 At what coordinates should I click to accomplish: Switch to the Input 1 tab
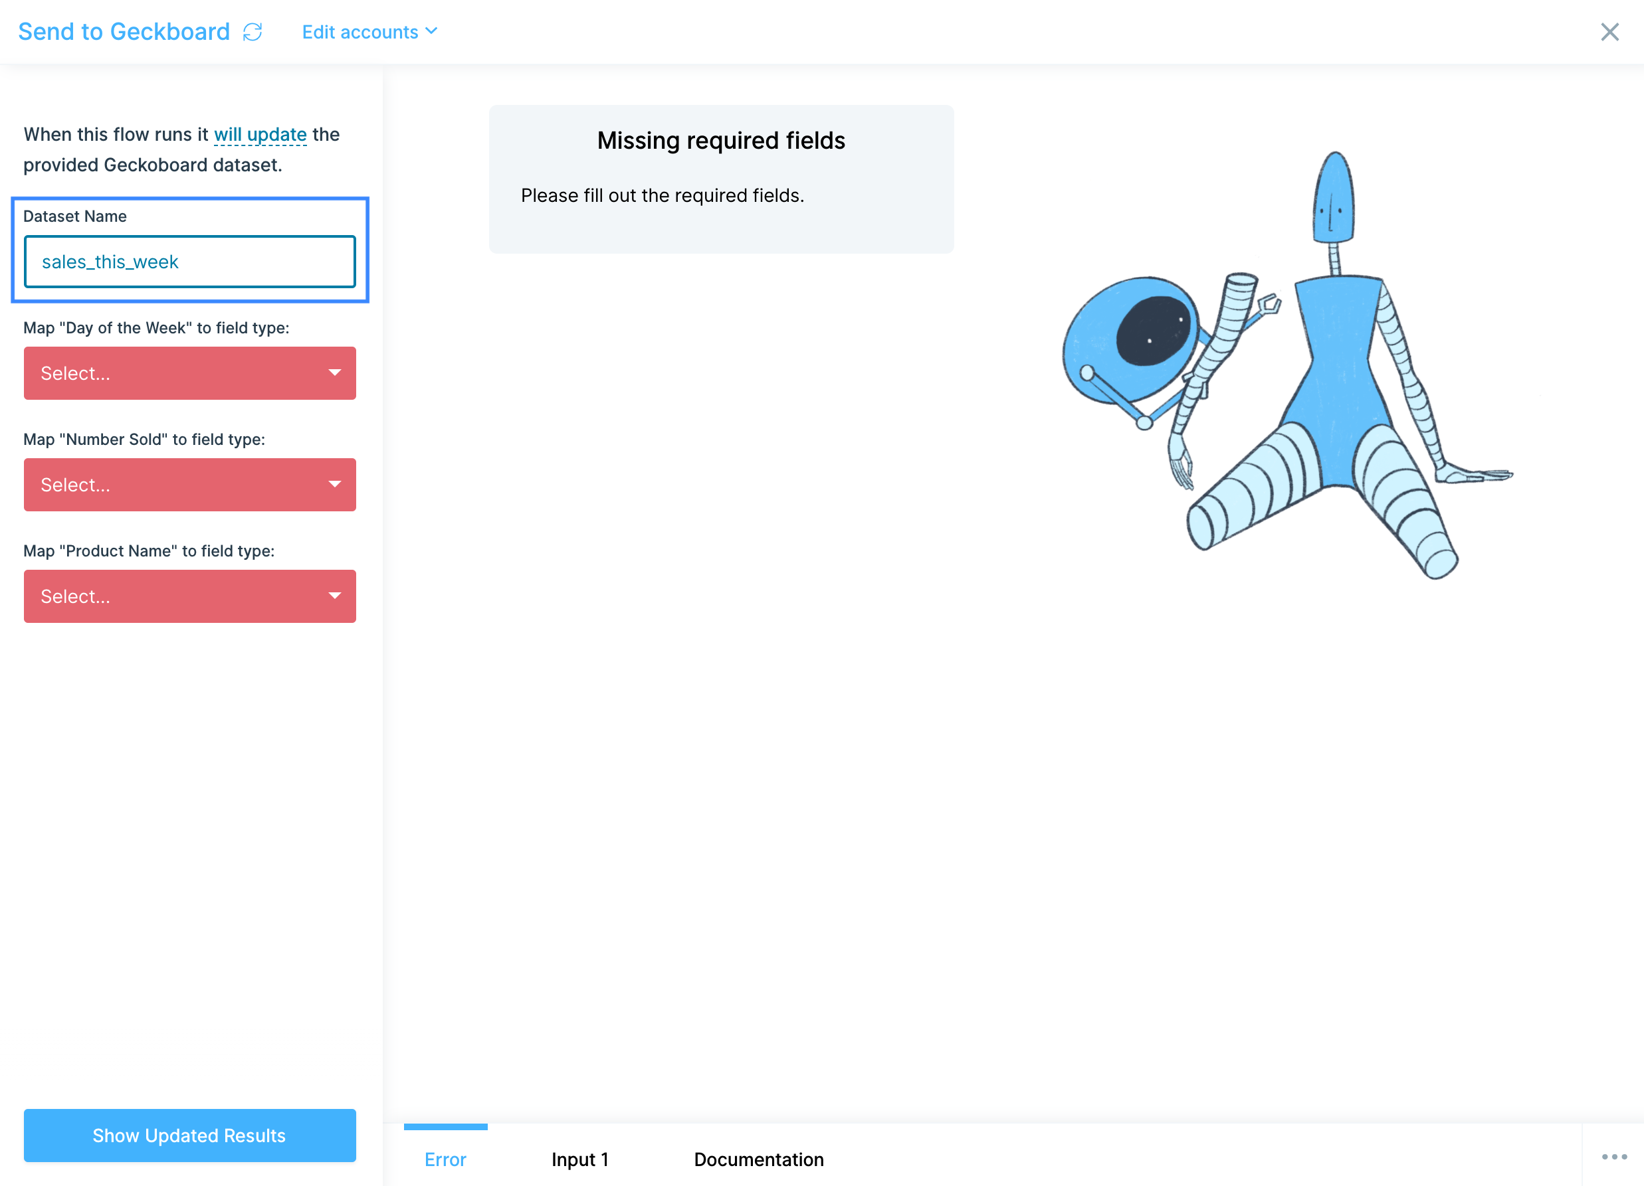tap(580, 1159)
